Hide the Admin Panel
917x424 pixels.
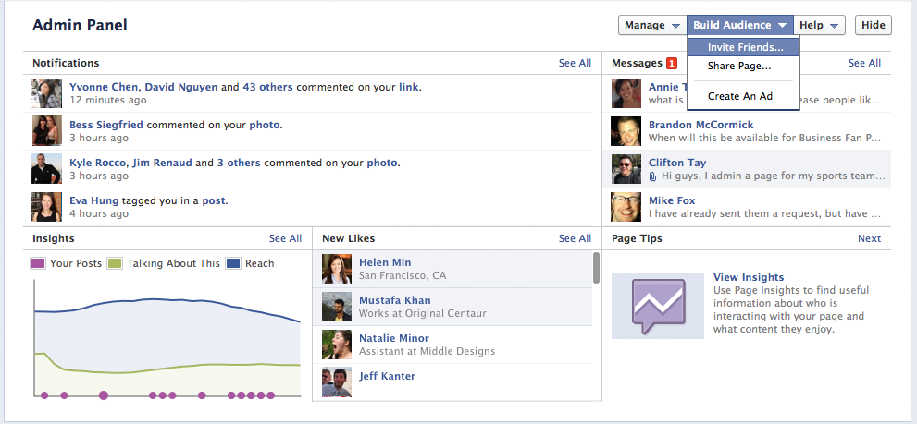(x=873, y=25)
